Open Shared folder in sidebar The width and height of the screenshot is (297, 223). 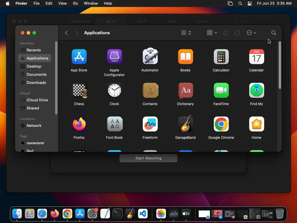(x=35, y=108)
